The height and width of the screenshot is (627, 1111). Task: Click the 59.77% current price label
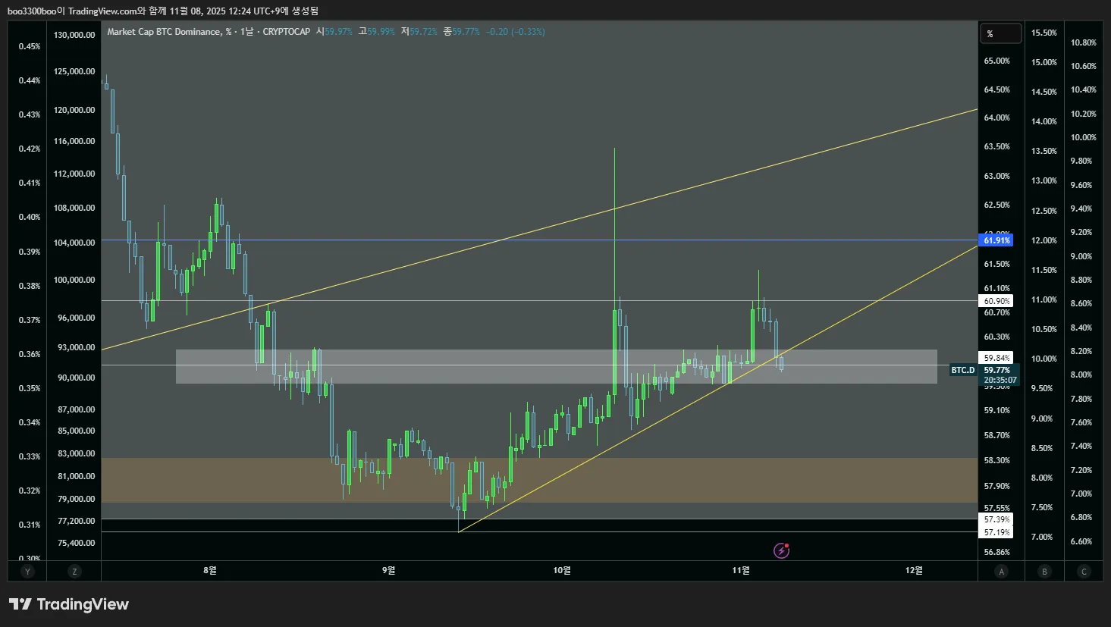click(x=997, y=370)
